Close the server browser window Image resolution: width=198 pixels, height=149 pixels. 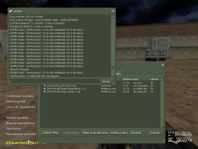tap(163, 65)
